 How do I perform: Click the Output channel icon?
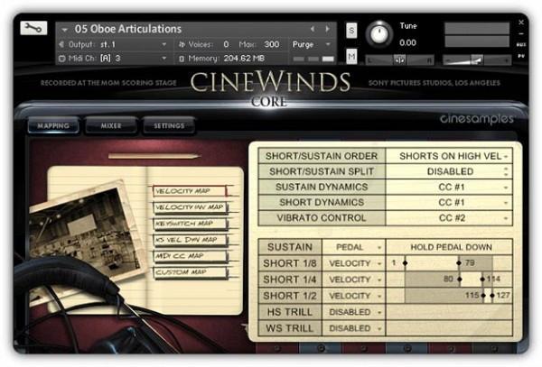point(61,44)
